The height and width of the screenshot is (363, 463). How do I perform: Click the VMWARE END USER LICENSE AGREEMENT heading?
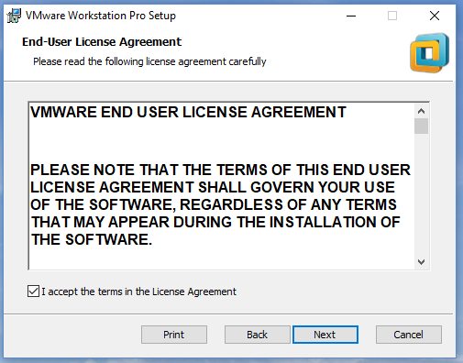188,112
